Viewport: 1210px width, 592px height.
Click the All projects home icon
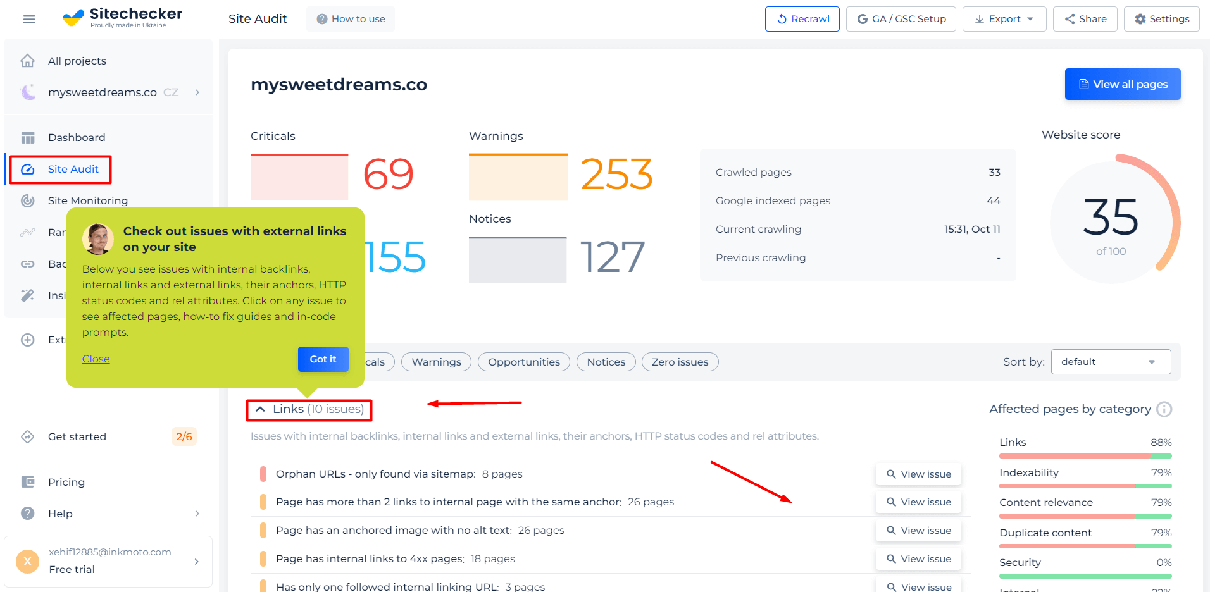pyautogui.click(x=27, y=61)
